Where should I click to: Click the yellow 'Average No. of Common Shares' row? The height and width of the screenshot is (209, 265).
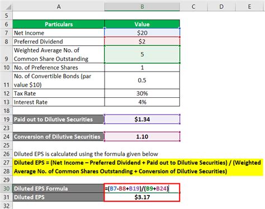click(138, 171)
